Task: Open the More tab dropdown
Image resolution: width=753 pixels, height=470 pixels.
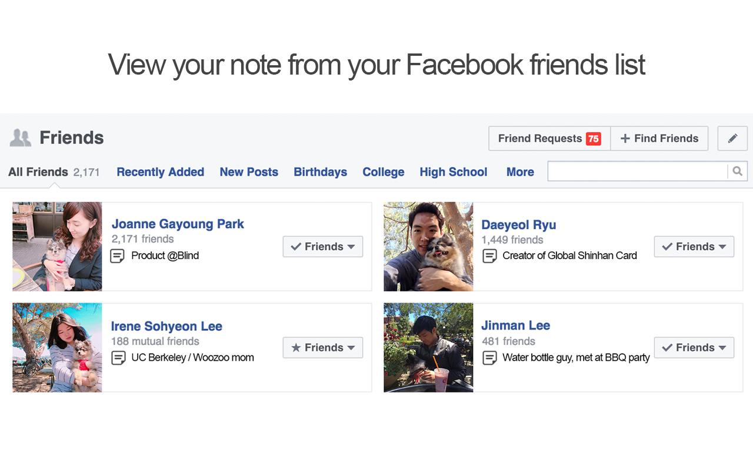Action: 520,172
